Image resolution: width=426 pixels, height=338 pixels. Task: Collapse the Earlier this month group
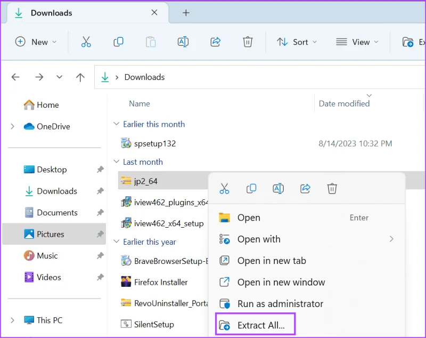(116, 124)
